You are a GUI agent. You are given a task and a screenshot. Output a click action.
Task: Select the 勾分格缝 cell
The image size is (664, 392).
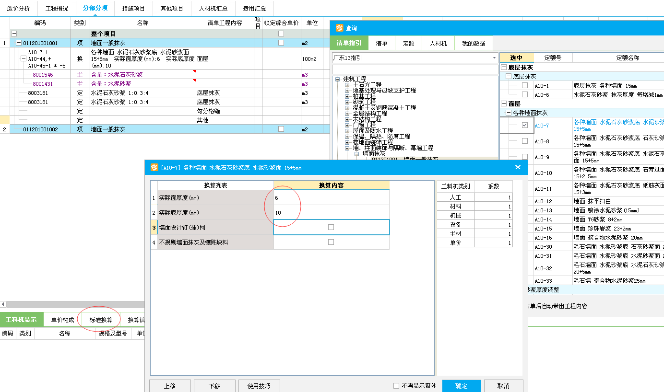click(x=225, y=111)
